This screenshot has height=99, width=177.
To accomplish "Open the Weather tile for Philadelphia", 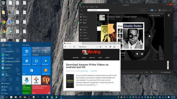I will pyautogui.click(x=41, y=51).
